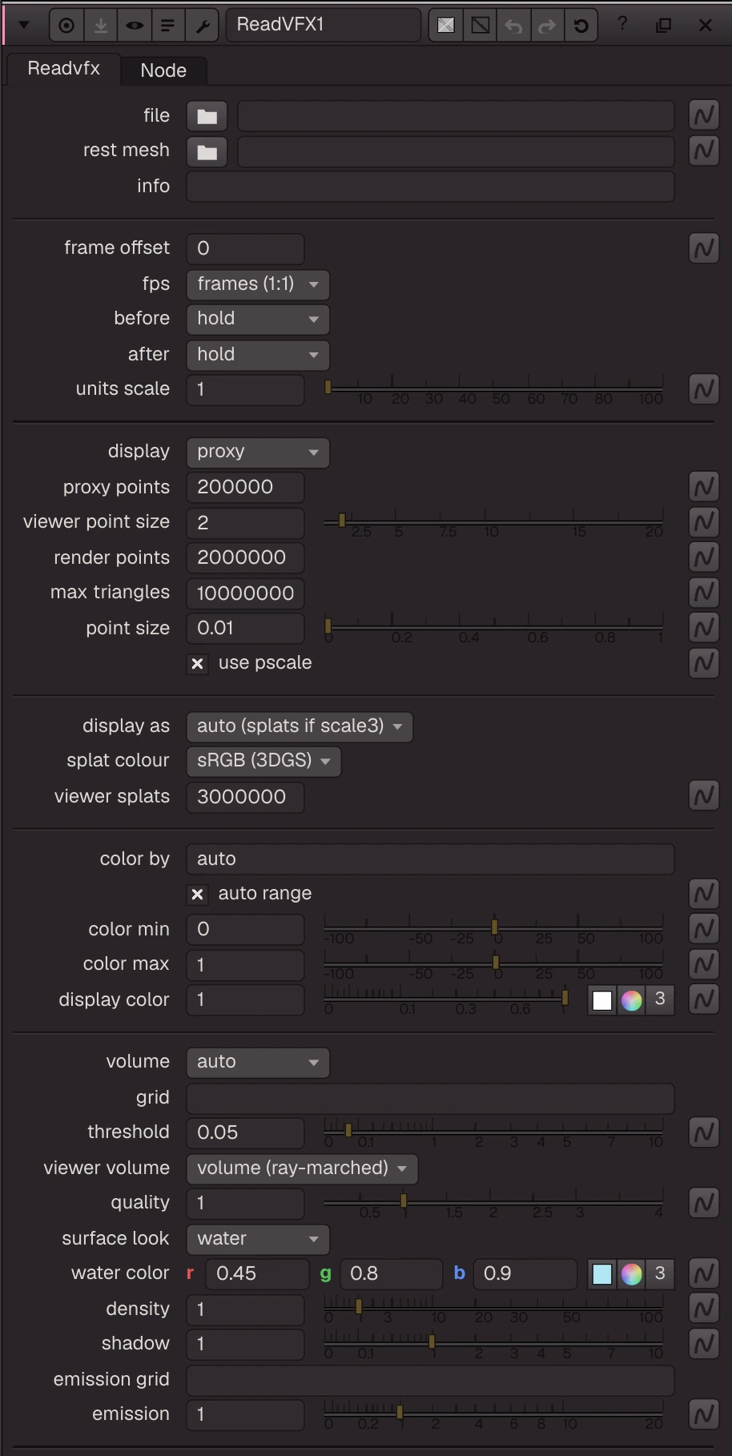
Task: Click the white display color swatch
Action: (x=602, y=1000)
